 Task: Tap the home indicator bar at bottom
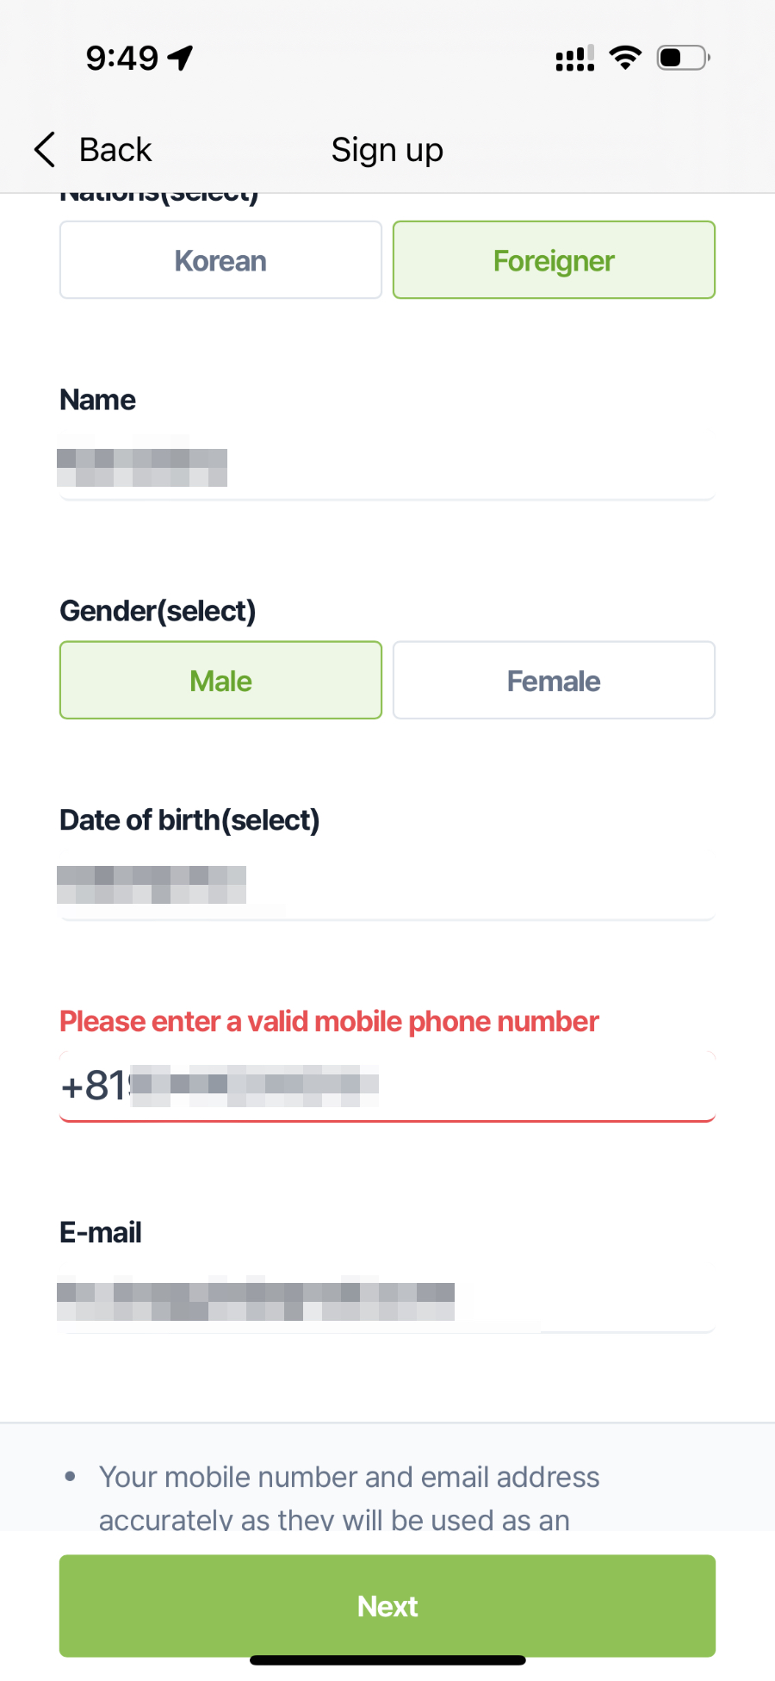pyautogui.click(x=387, y=1660)
